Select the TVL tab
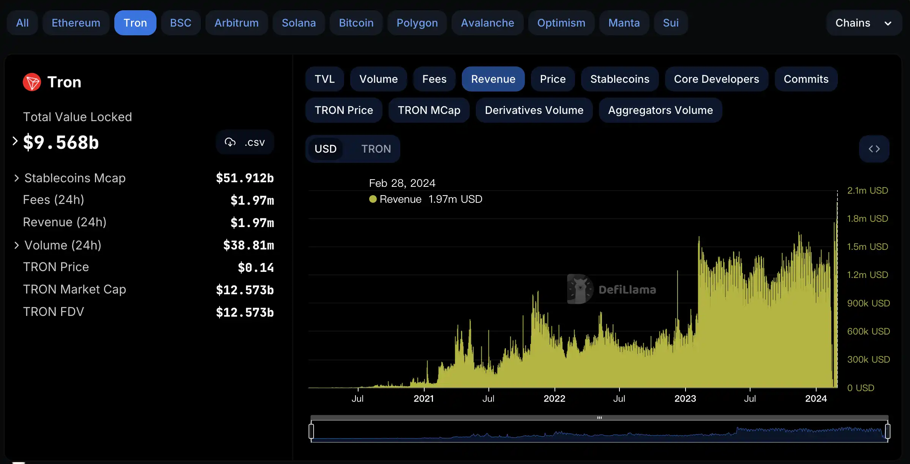The image size is (910, 464). coord(324,79)
